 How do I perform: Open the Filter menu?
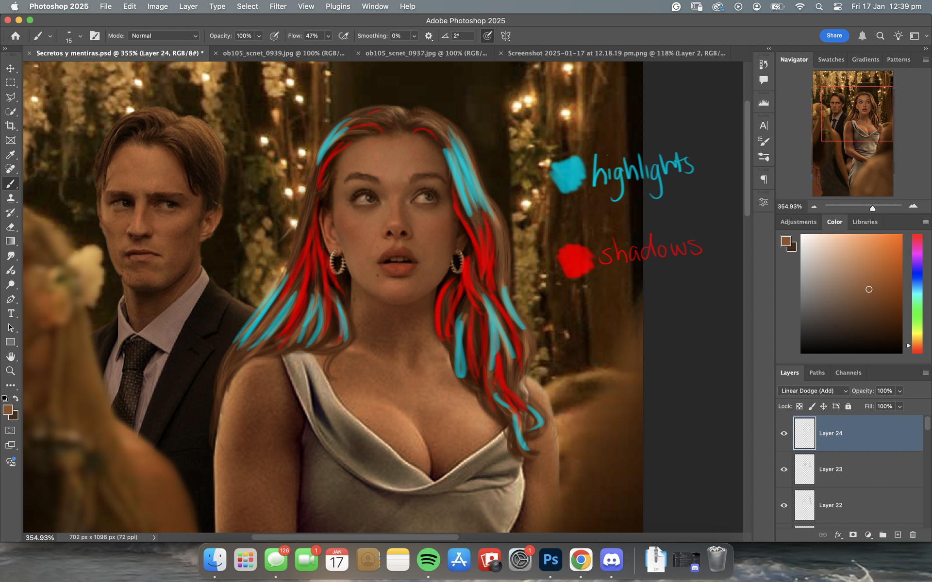click(278, 6)
